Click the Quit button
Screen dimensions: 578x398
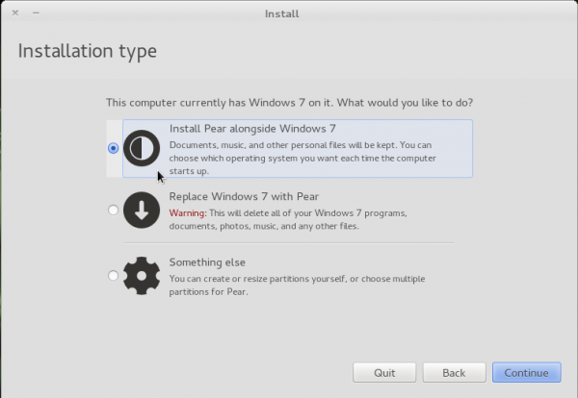(384, 373)
